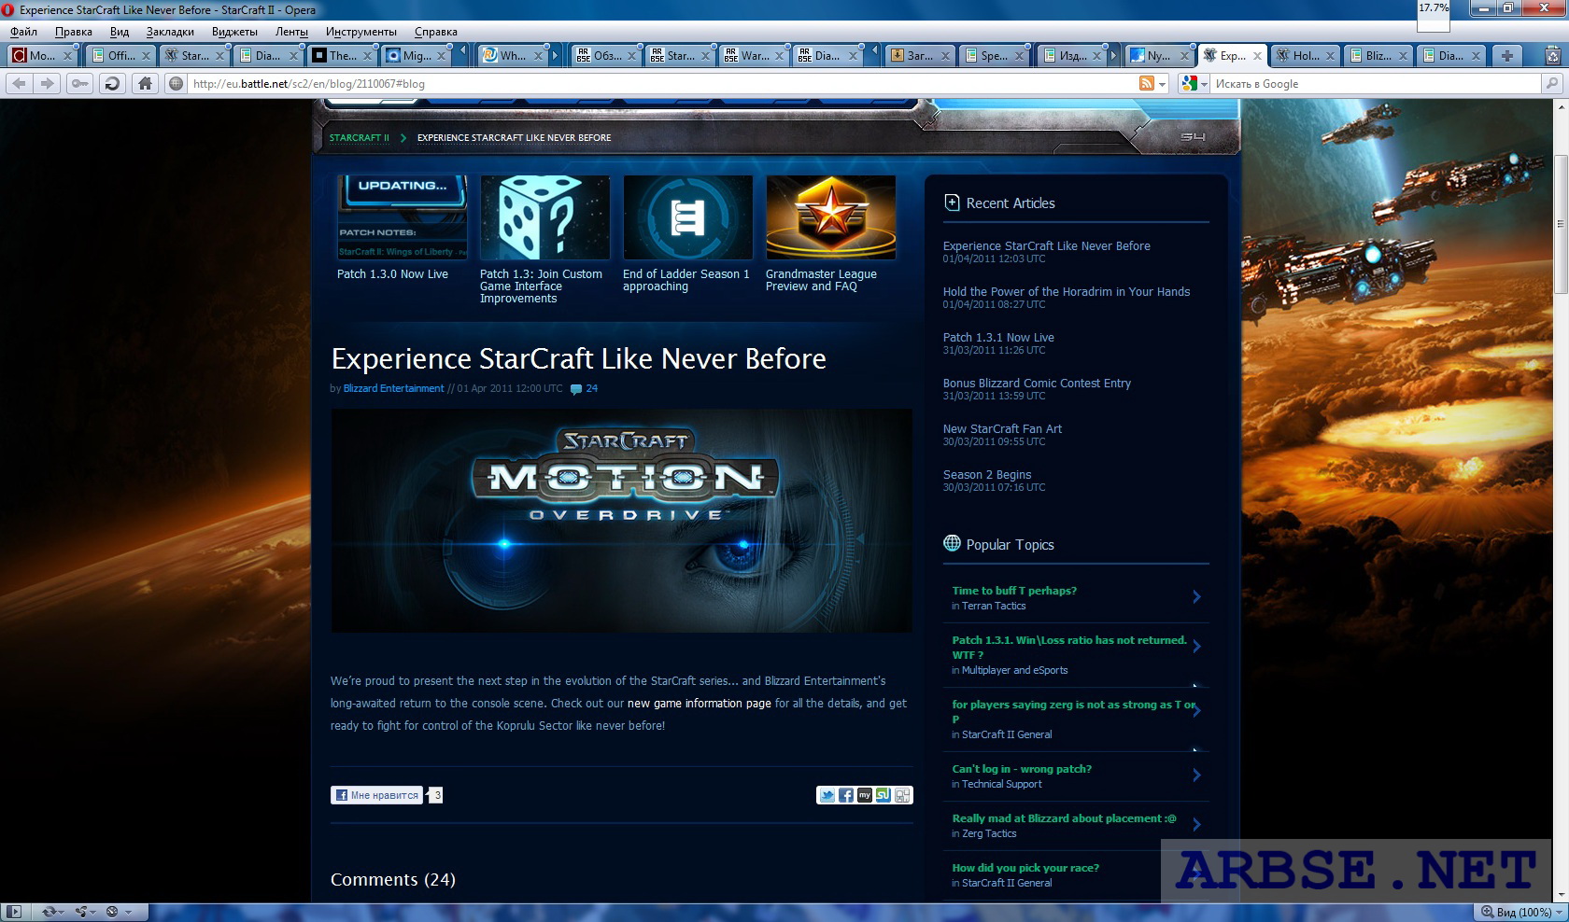
Task: Open the Инструменты menu
Action: coord(361,32)
